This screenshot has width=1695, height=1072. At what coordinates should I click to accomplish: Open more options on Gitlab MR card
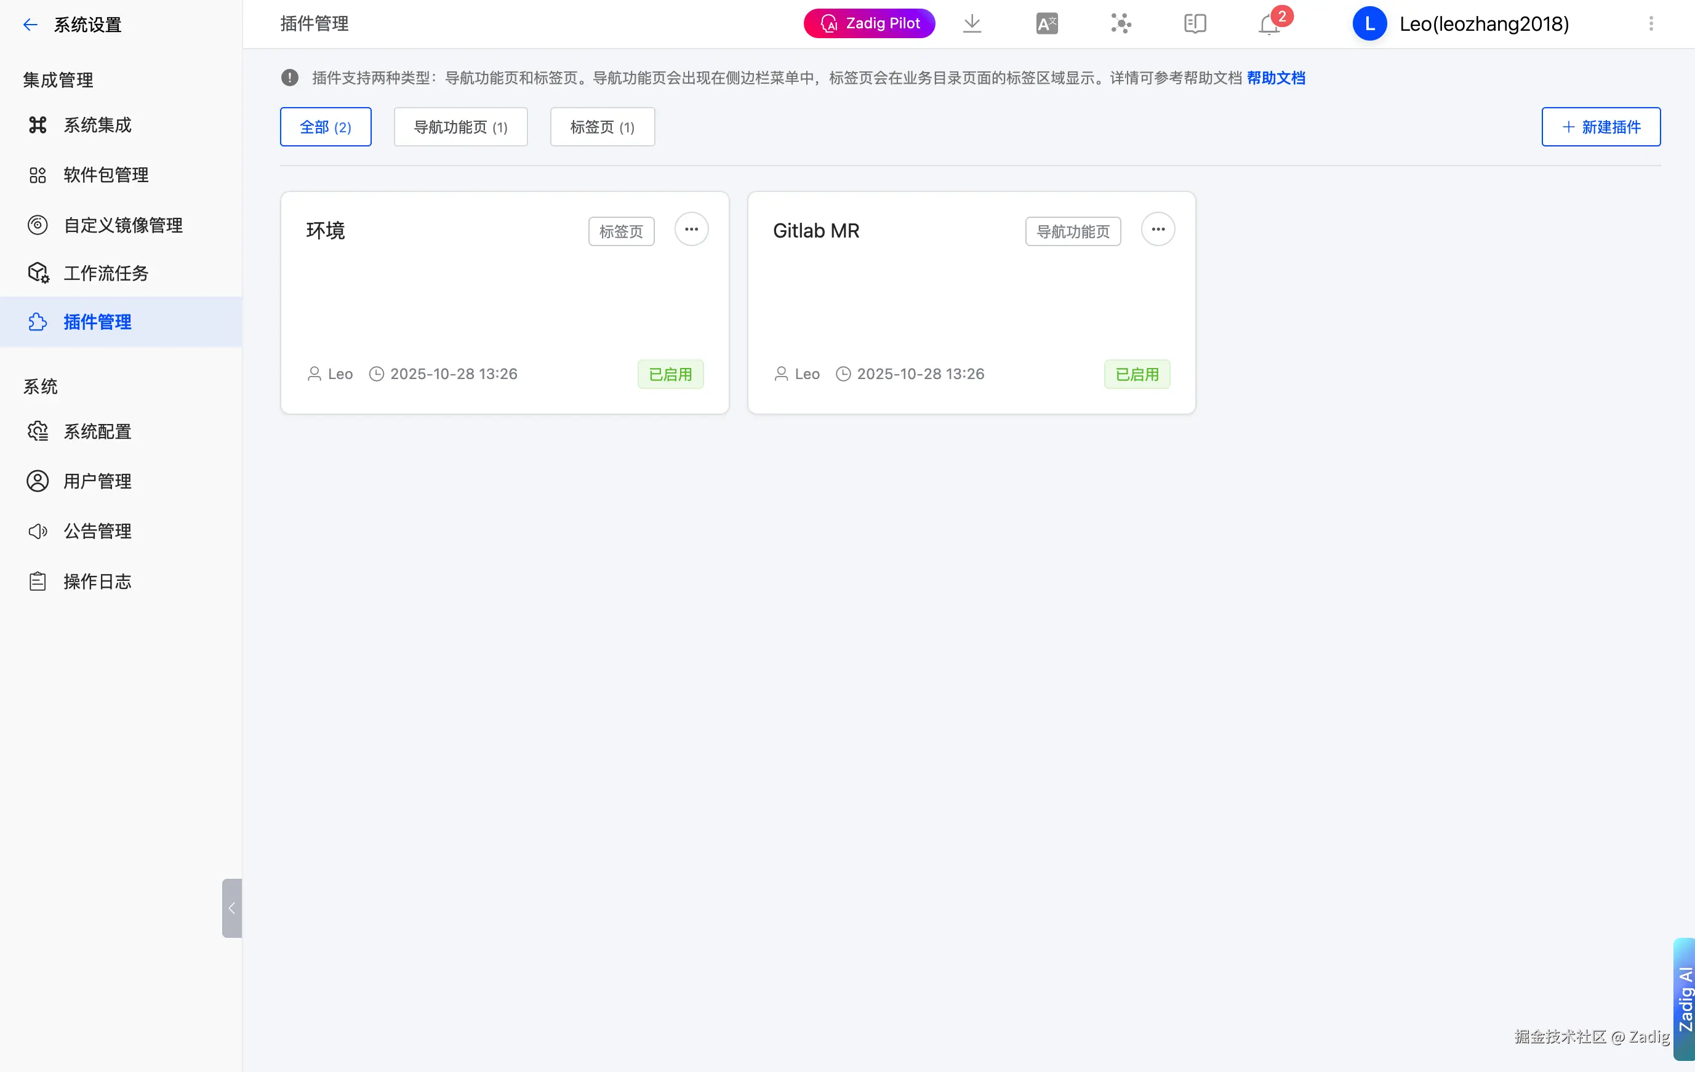point(1158,230)
